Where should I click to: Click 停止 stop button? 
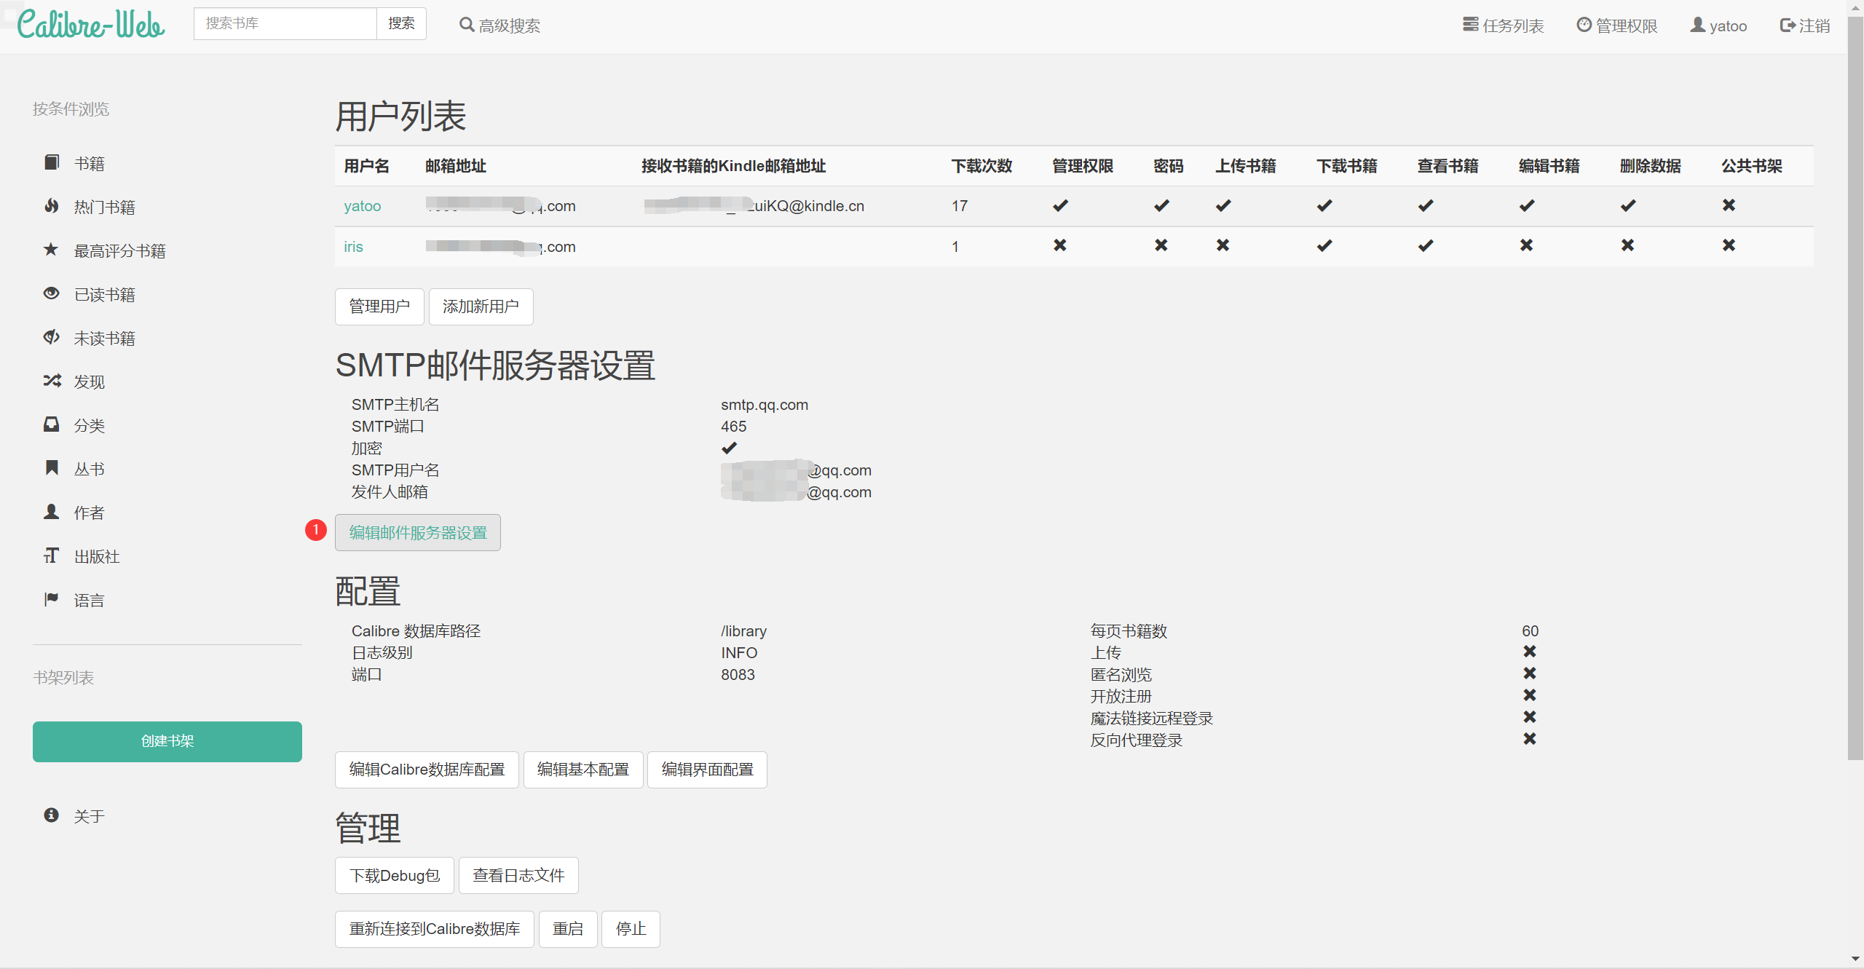(631, 929)
